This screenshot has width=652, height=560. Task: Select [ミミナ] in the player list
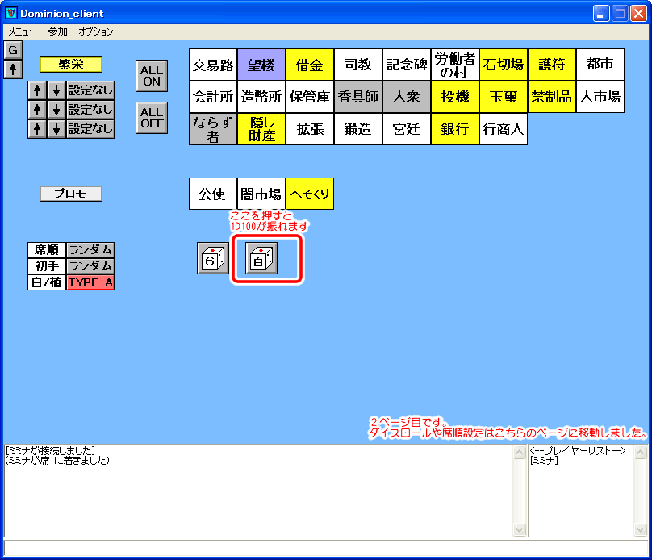tap(544, 460)
